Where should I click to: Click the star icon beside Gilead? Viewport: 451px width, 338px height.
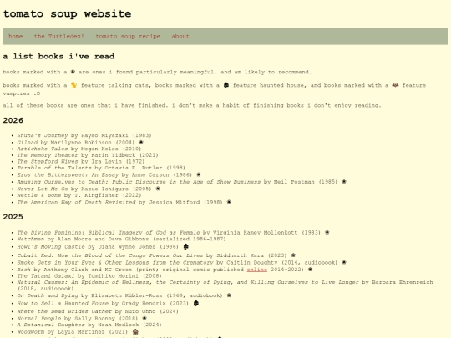coord(141,142)
